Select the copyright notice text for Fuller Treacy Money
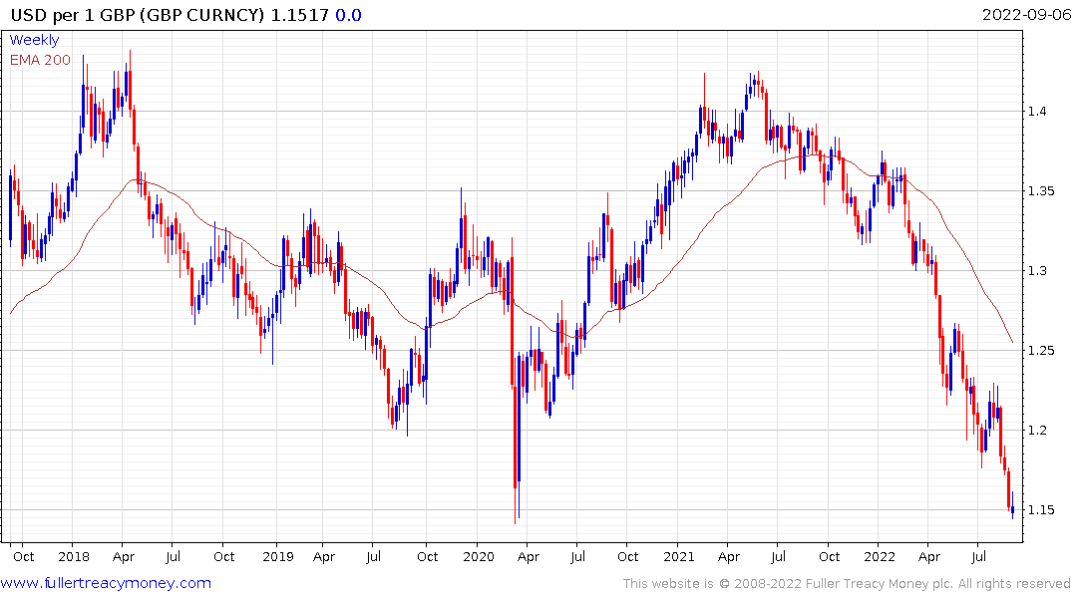This screenshot has height=598, width=1072. 847,584
